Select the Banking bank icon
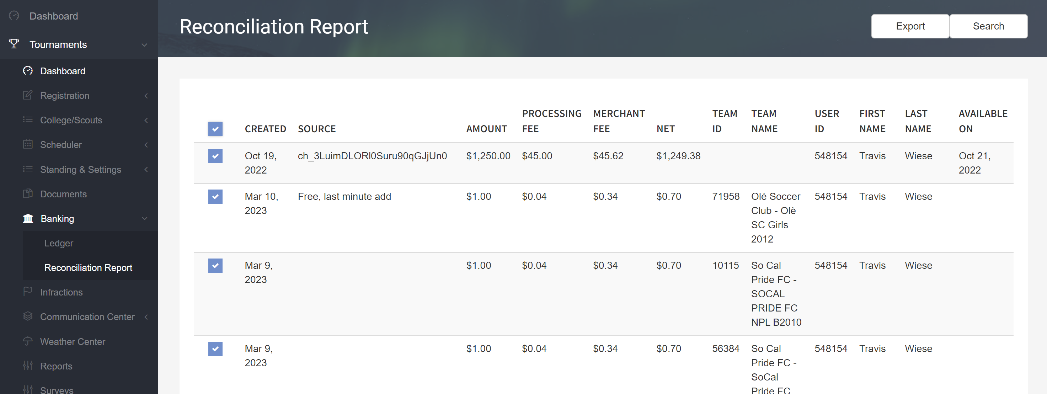 pos(27,219)
